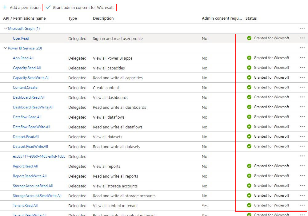Open the StorageAccount.Read.All permission link
The height and width of the screenshot is (216, 308).
33,186
